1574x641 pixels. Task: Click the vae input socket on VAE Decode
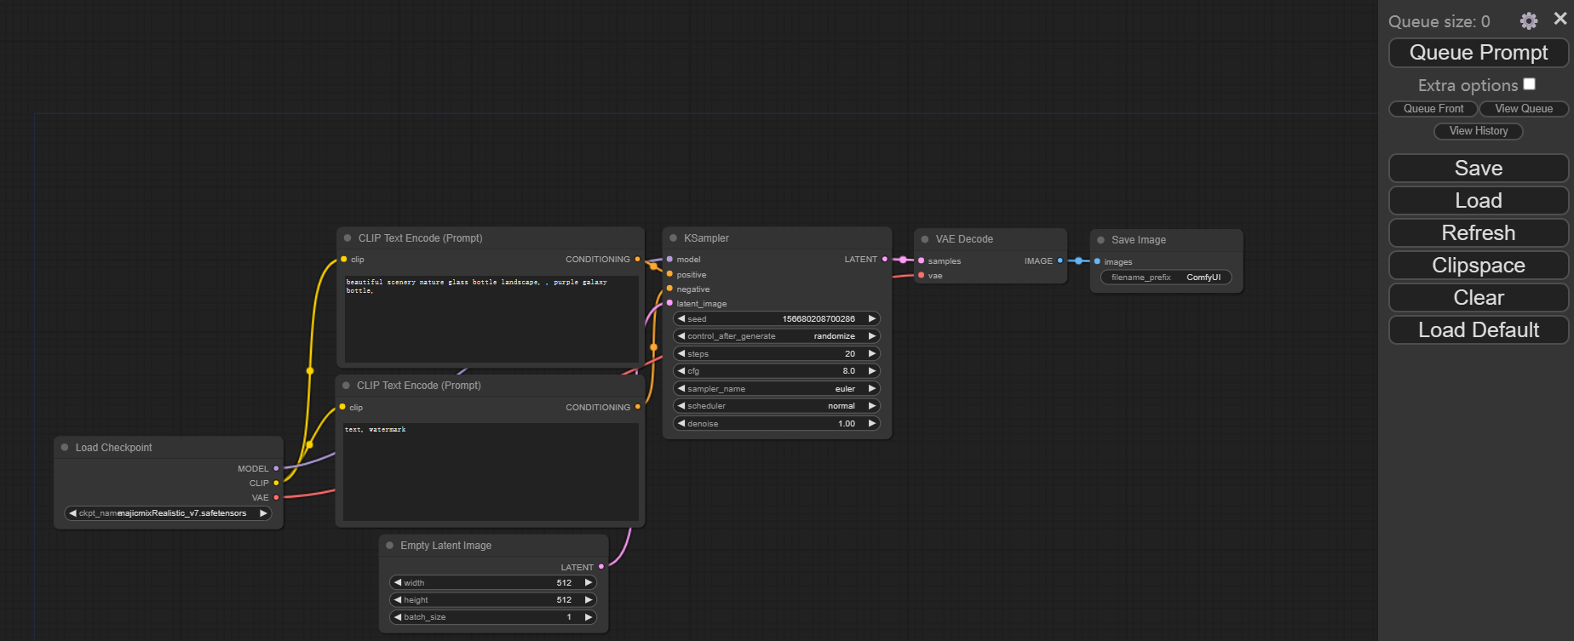coord(922,275)
